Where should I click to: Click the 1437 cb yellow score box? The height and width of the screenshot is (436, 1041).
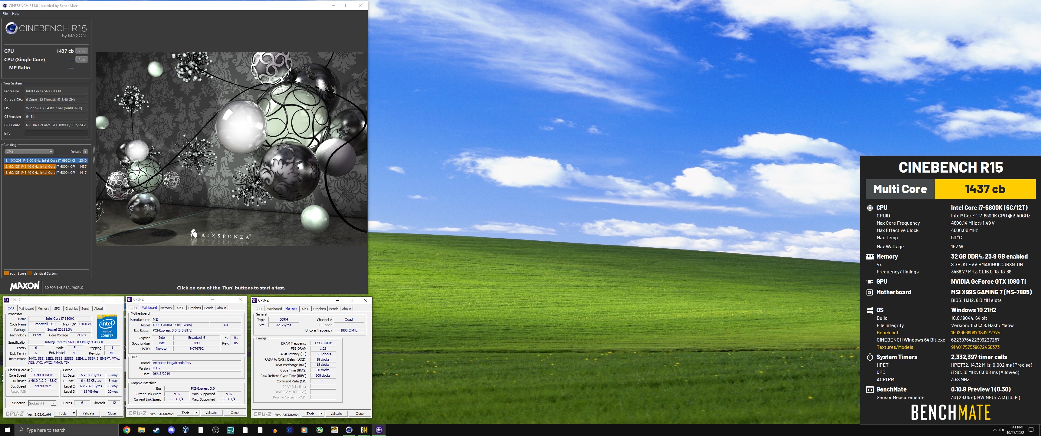[x=985, y=189]
